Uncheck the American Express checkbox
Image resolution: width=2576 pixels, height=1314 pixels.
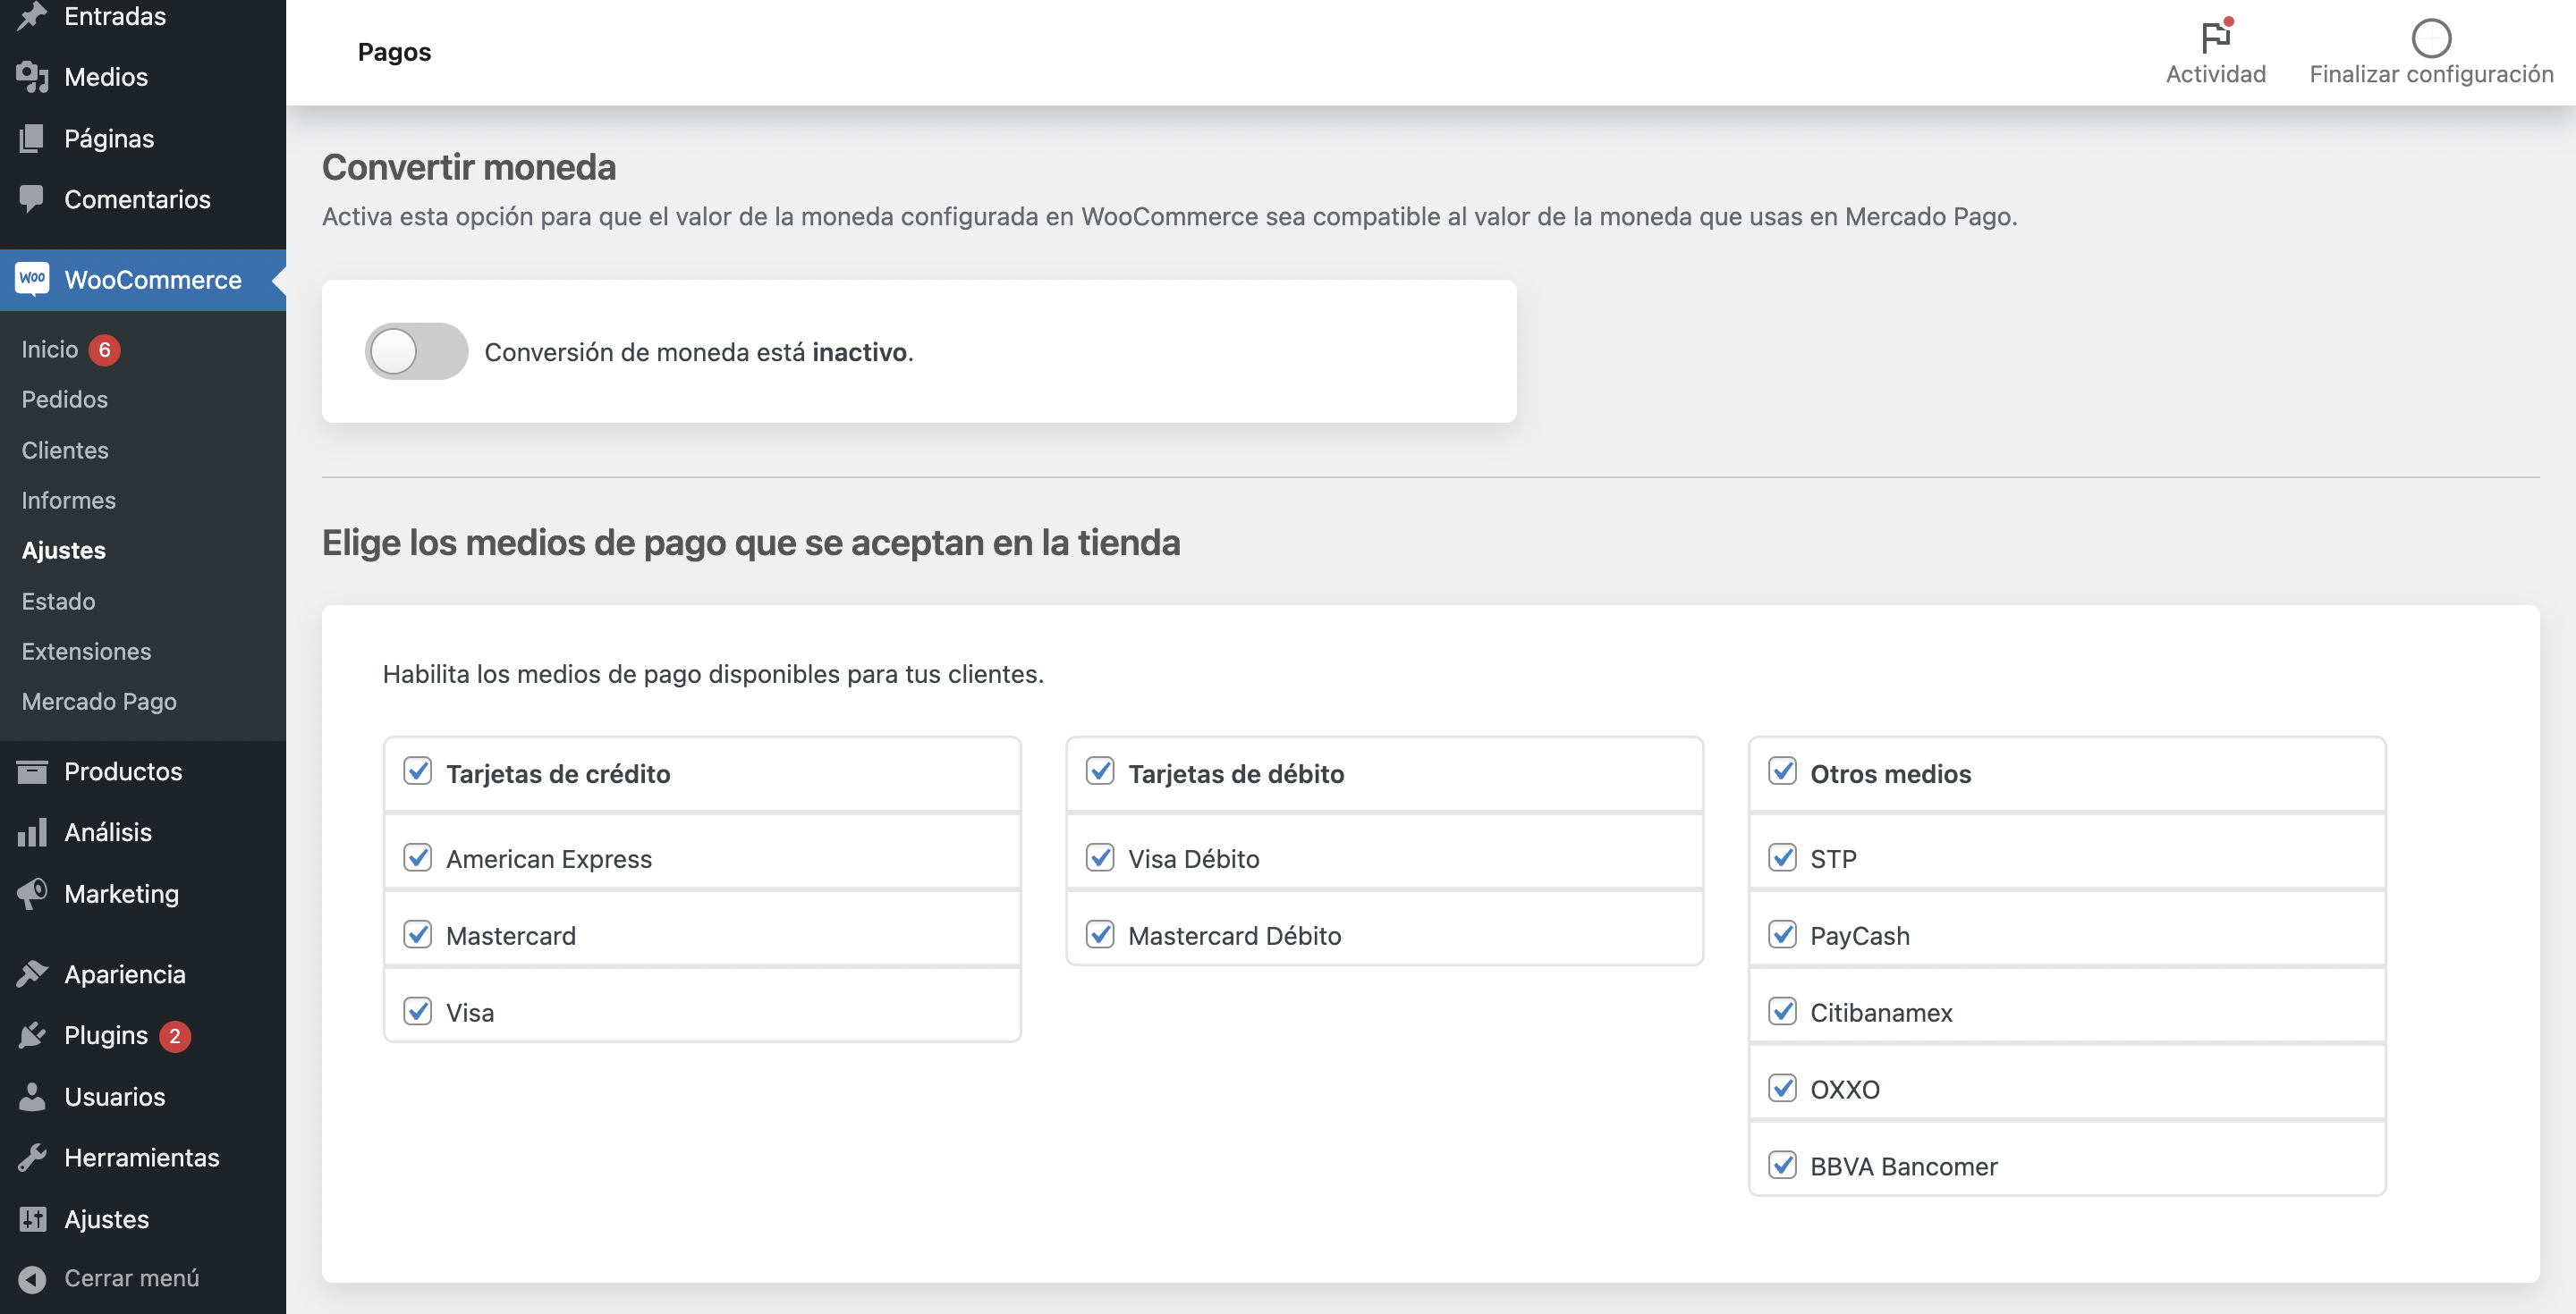pos(418,857)
